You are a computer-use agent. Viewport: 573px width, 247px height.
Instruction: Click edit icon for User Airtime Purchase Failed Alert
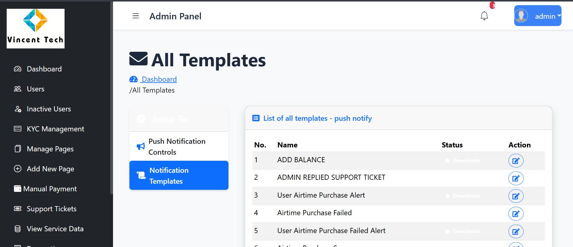coord(516,232)
